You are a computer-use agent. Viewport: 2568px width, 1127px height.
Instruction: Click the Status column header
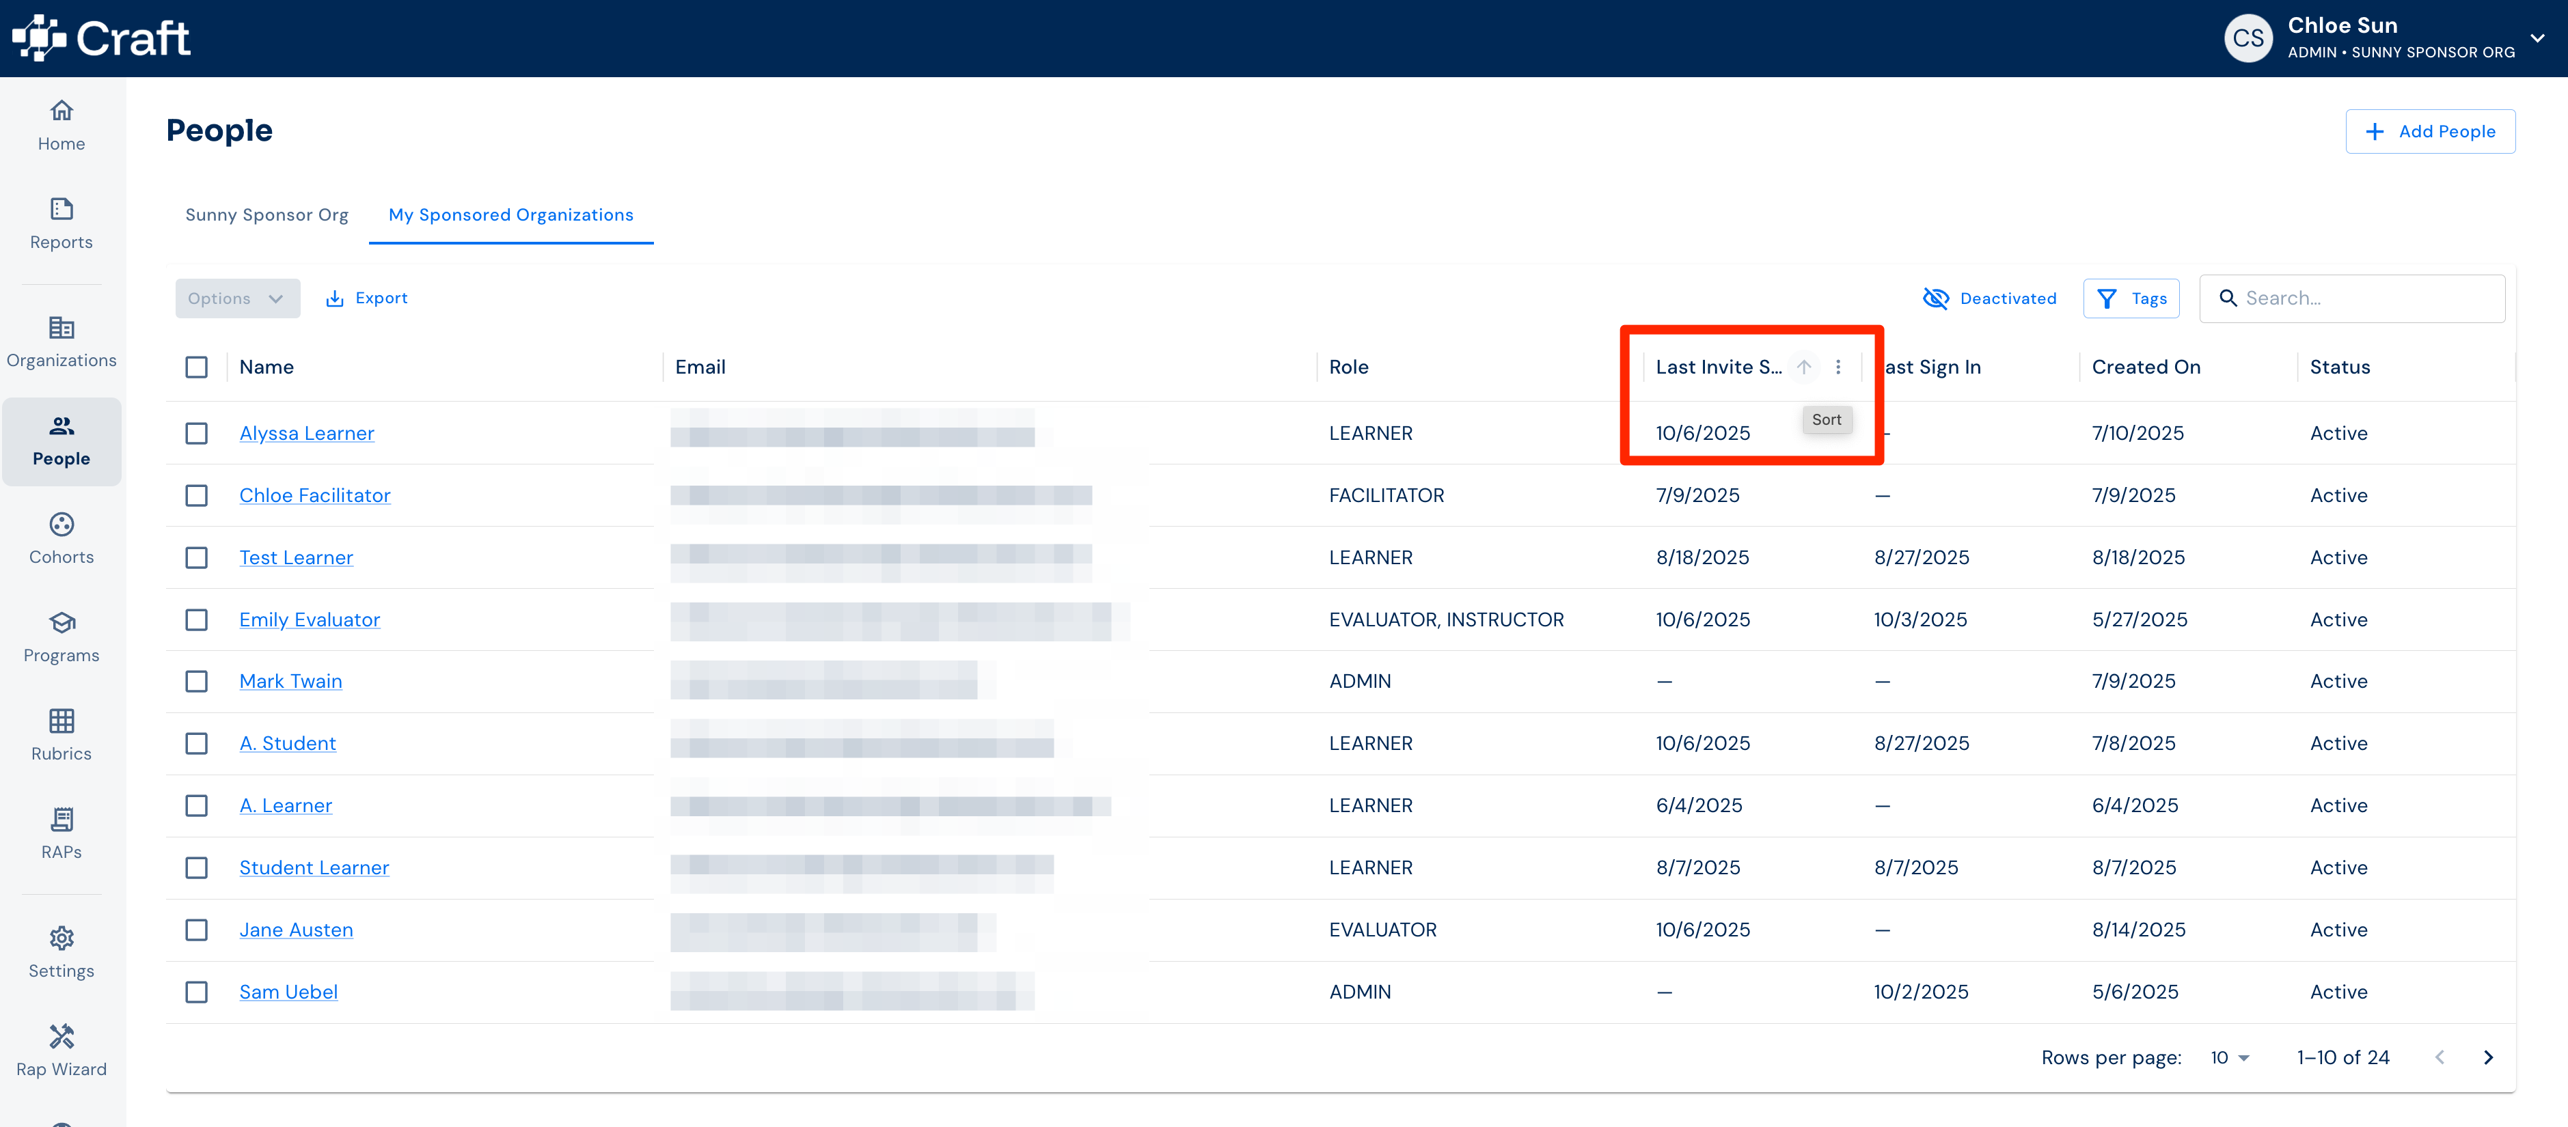pyautogui.click(x=2340, y=367)
